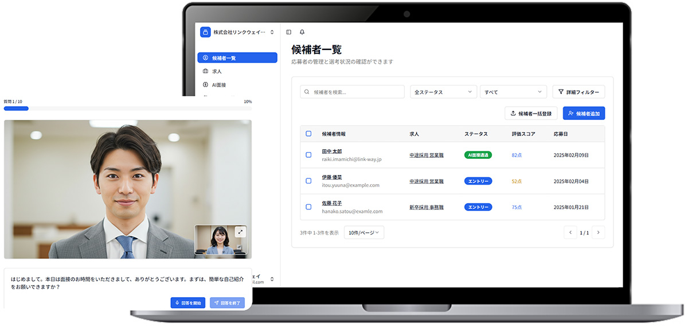Open the 全ステータス dropdown
The height and width of the screenshot is (331, 688).
point(443,91)
